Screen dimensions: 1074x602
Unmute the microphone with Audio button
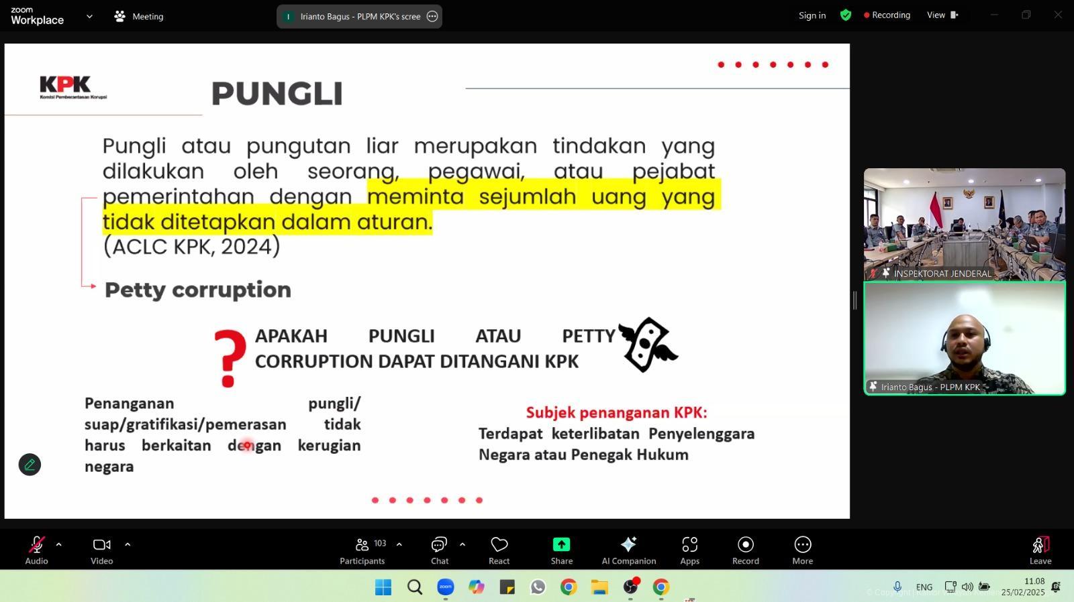coord(36,550)
